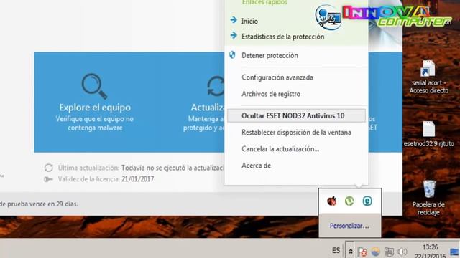Open Acerca de menu entry
Viewport: 460px width, 258px height.
256,166
